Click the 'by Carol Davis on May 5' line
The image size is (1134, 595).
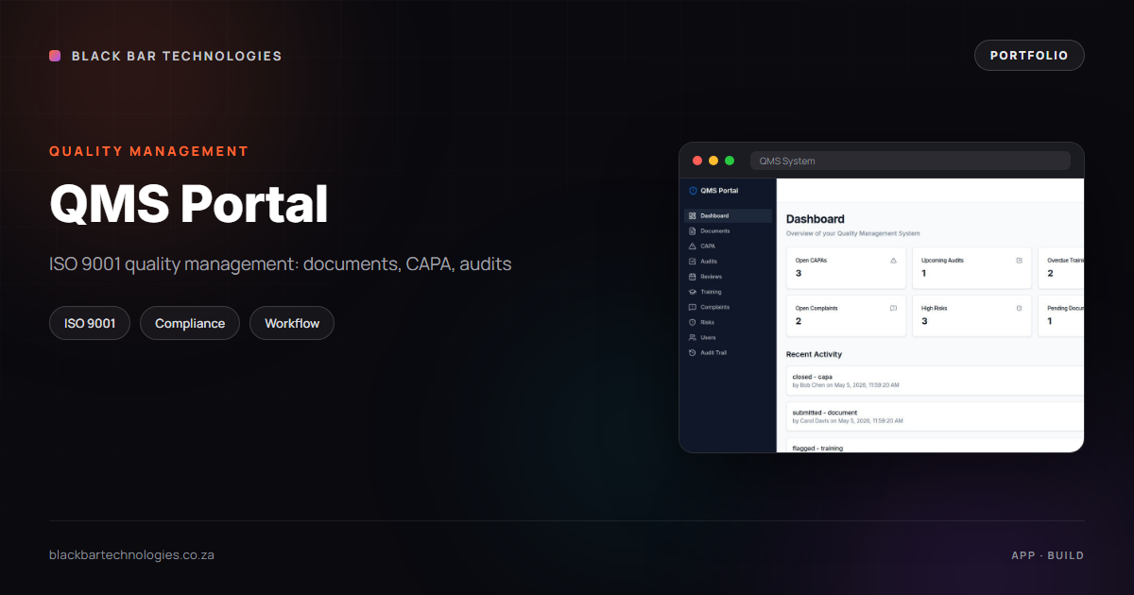click(x=846, y=421)
